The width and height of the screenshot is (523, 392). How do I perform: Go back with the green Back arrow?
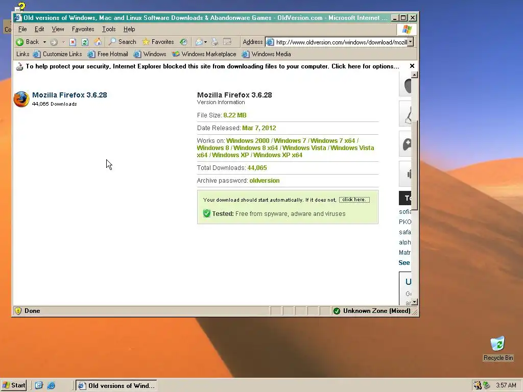pos(28,42)
